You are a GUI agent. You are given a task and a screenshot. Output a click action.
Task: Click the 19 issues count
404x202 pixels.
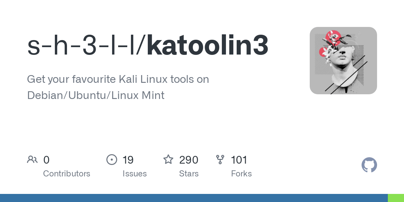click(128, 160)
